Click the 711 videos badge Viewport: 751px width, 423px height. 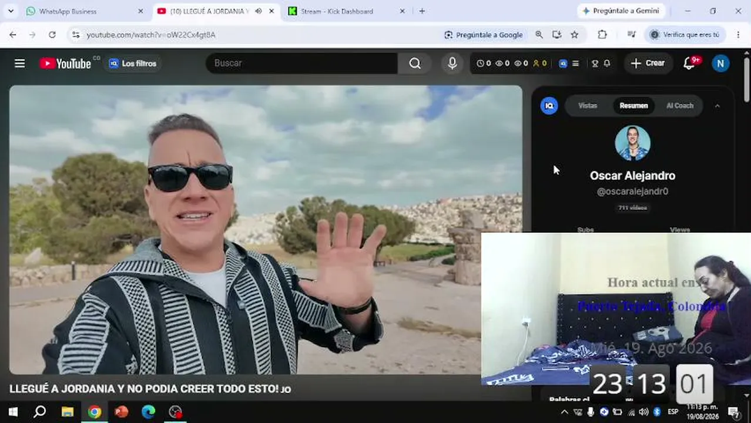point(632,208)
